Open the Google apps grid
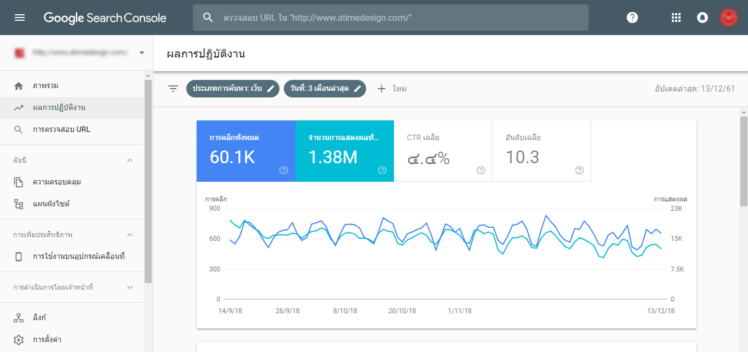Viewport: 748px width, 352px height. tap(676, 18)
